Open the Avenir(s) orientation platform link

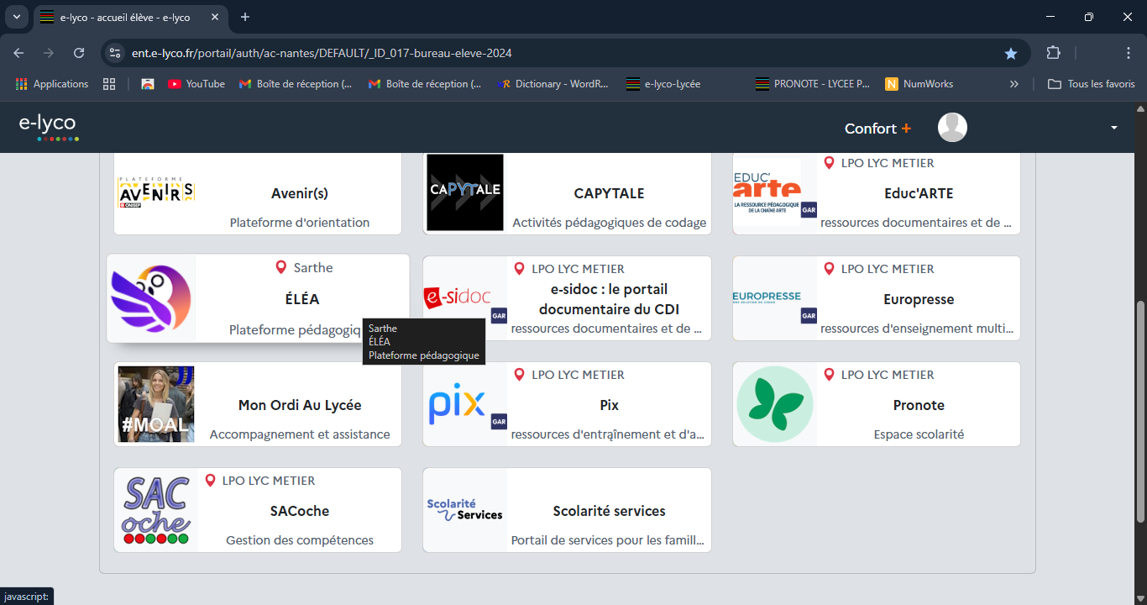click(x=299, y=193)
